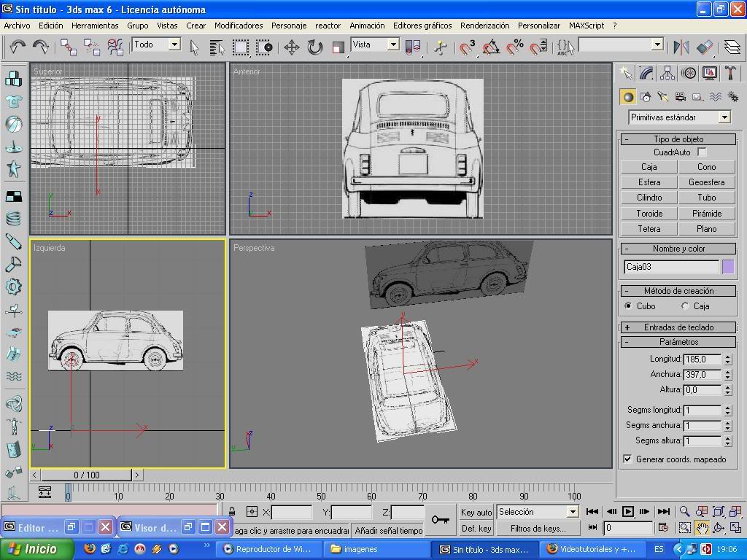Image resolution: width=747 pixels, height=560 pixels.
Task: Open the Renderización menu
Action: 484,26
